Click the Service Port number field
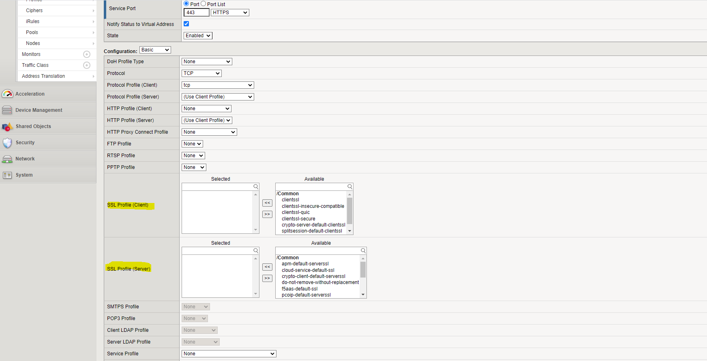Screen dimensions: 707x361 point(196,13)
